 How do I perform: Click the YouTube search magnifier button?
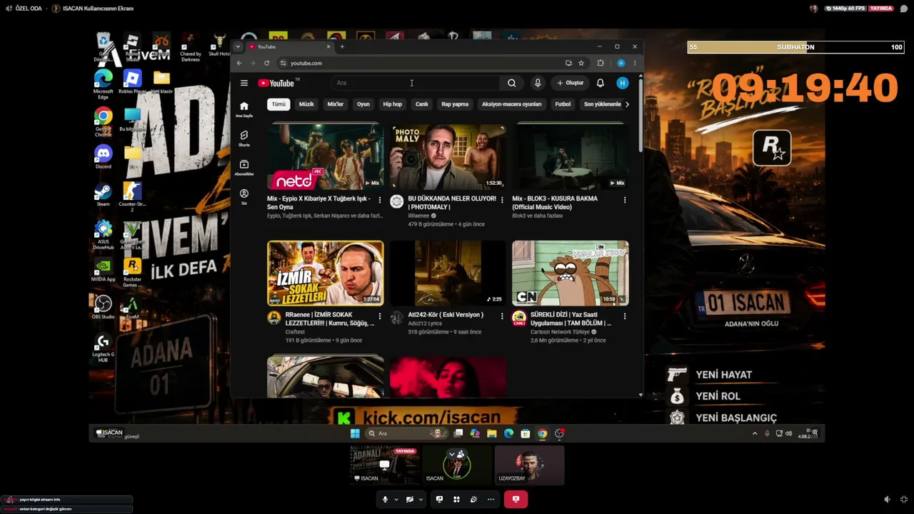point(512,83)
